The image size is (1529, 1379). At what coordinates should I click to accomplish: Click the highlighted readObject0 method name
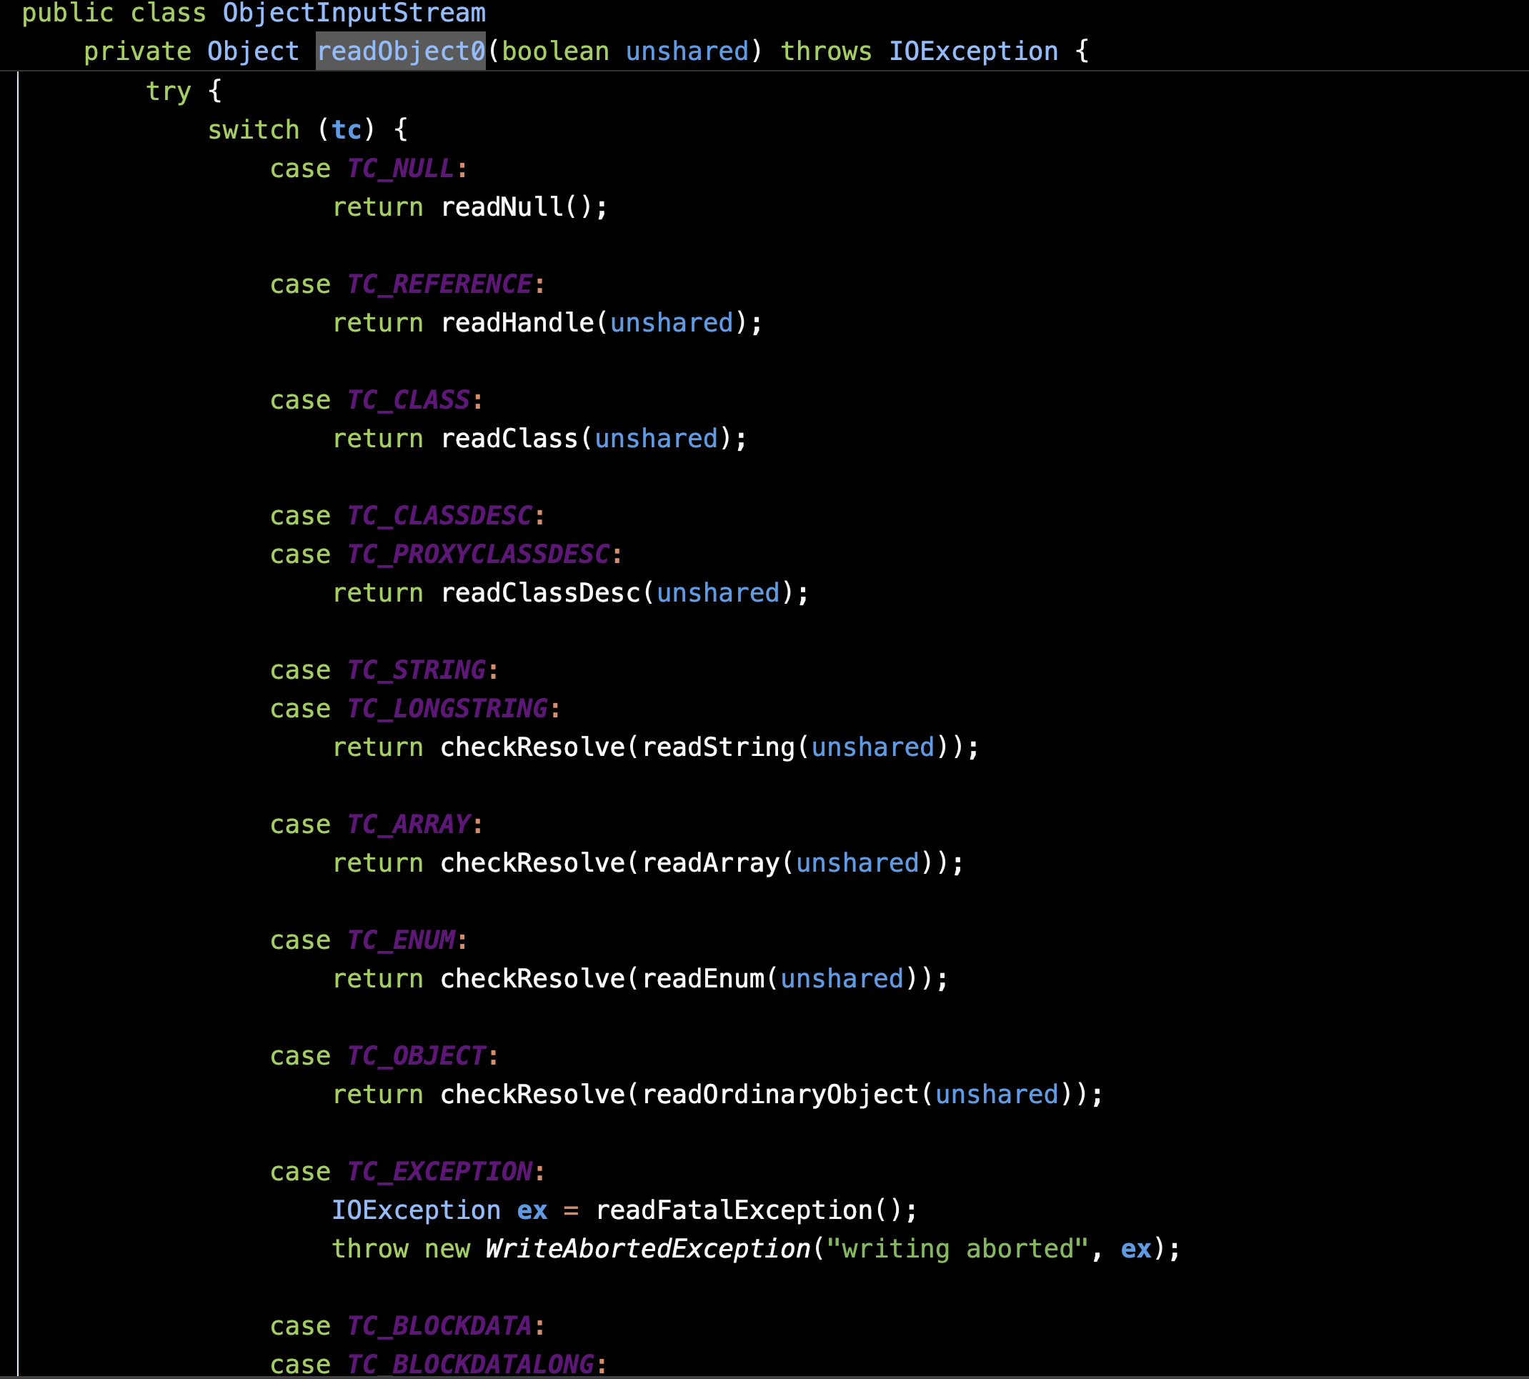(x=401, y=51)
